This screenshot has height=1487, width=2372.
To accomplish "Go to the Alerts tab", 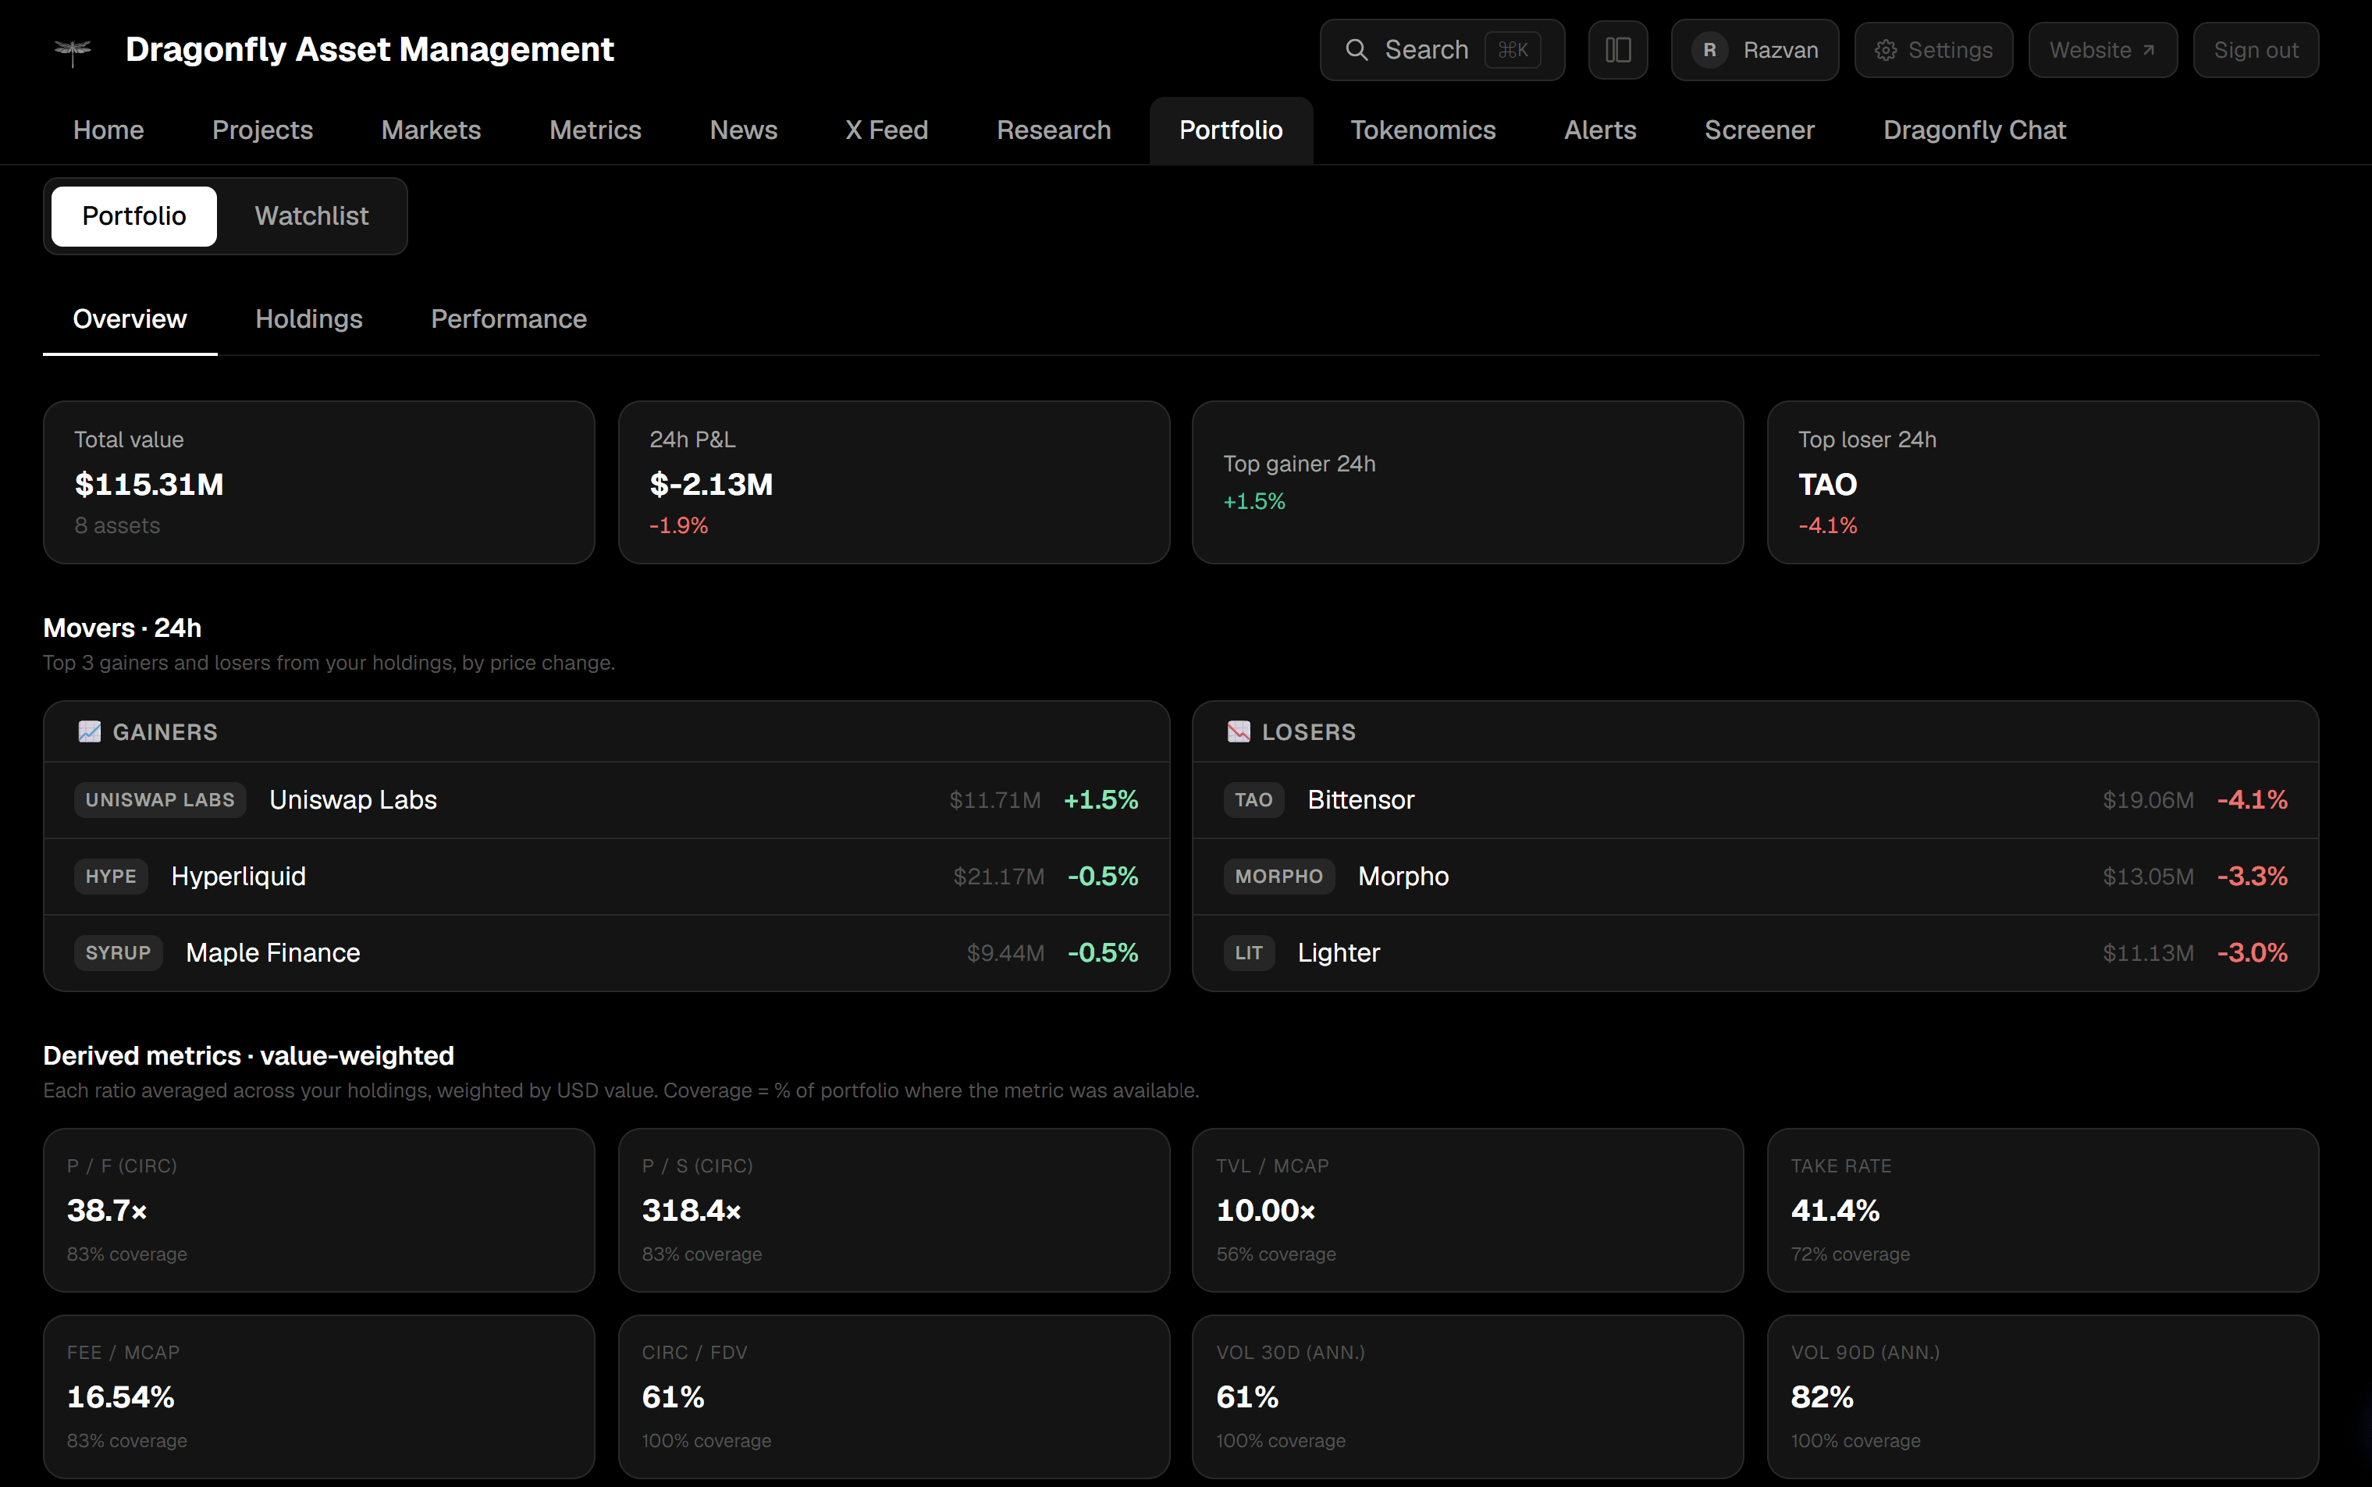I will coord(1600,130).
